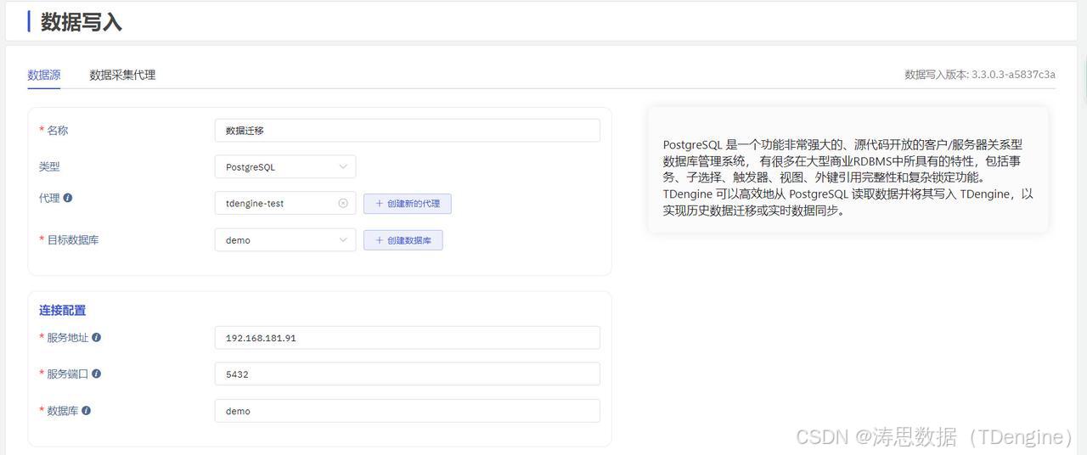
Task: Click the 名称 field label
Action: click(x=57, y=130)
